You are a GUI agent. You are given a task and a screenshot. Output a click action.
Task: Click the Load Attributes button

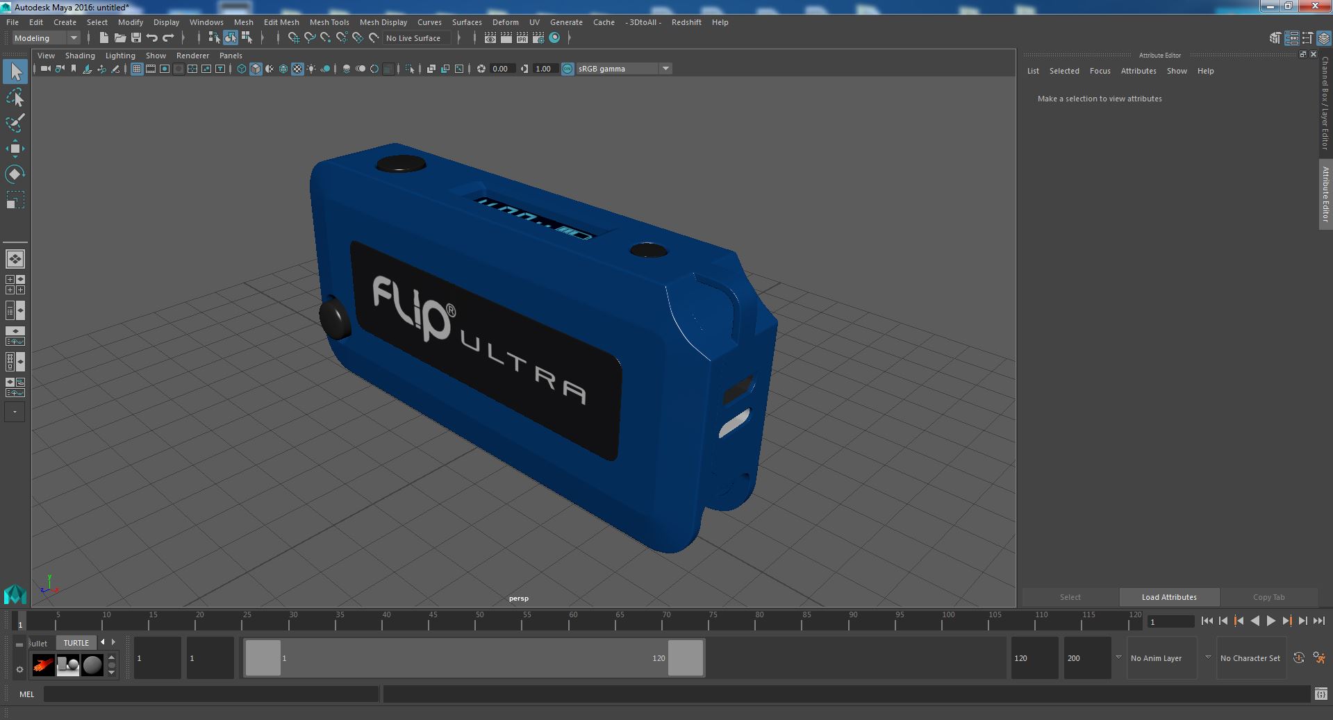(x=1169, y=597)
